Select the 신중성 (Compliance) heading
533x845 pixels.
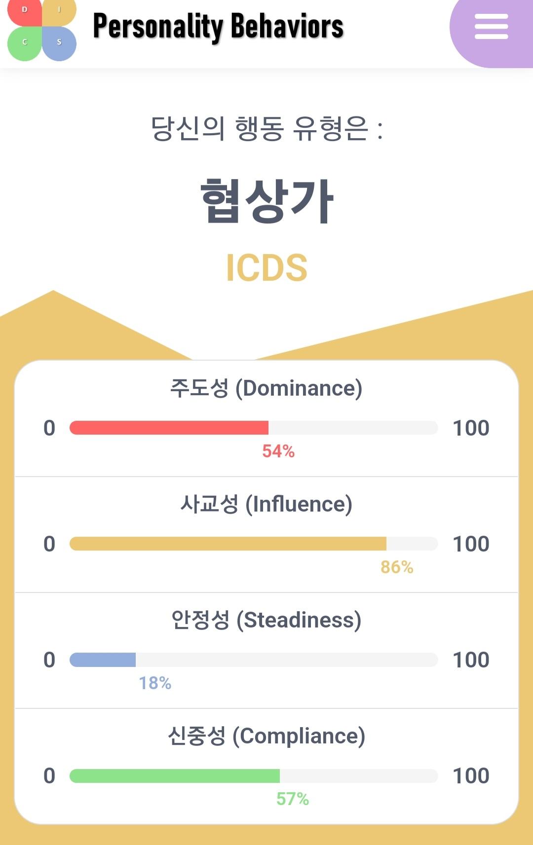coord(266,736)
